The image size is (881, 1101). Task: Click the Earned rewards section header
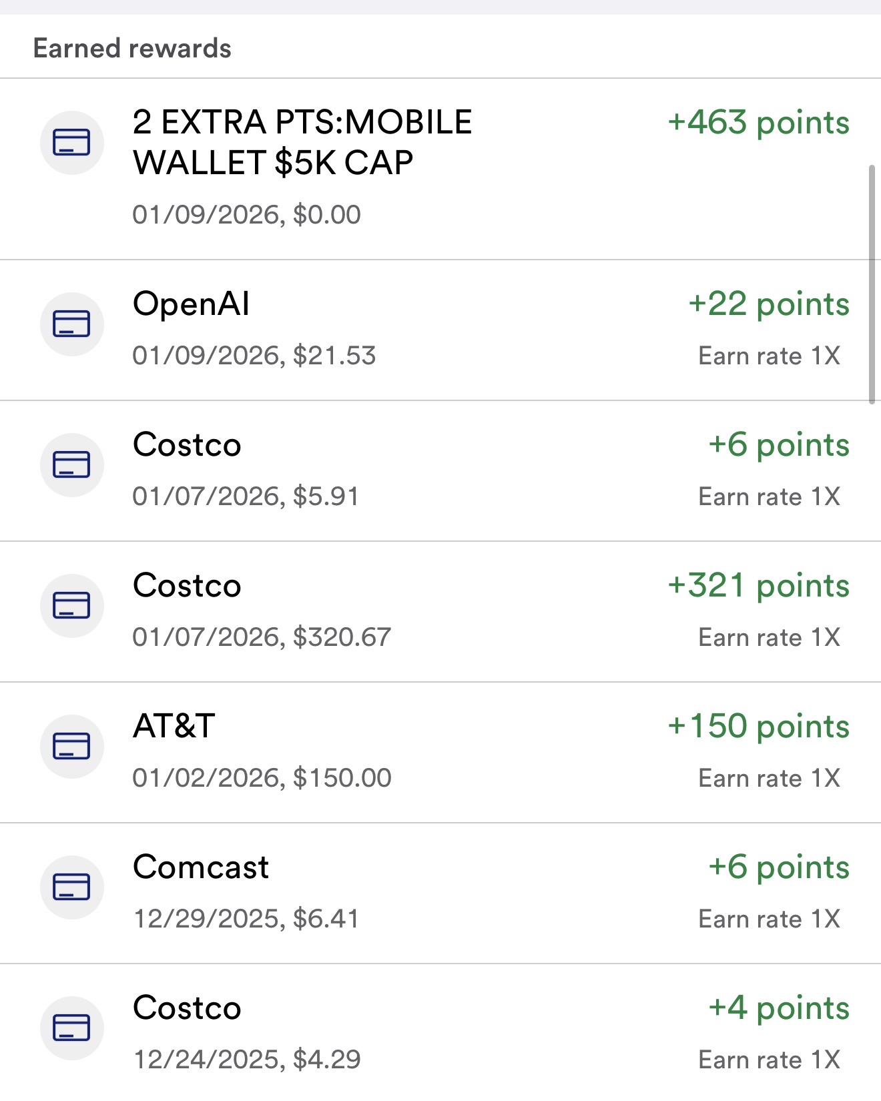coord(132,49)
